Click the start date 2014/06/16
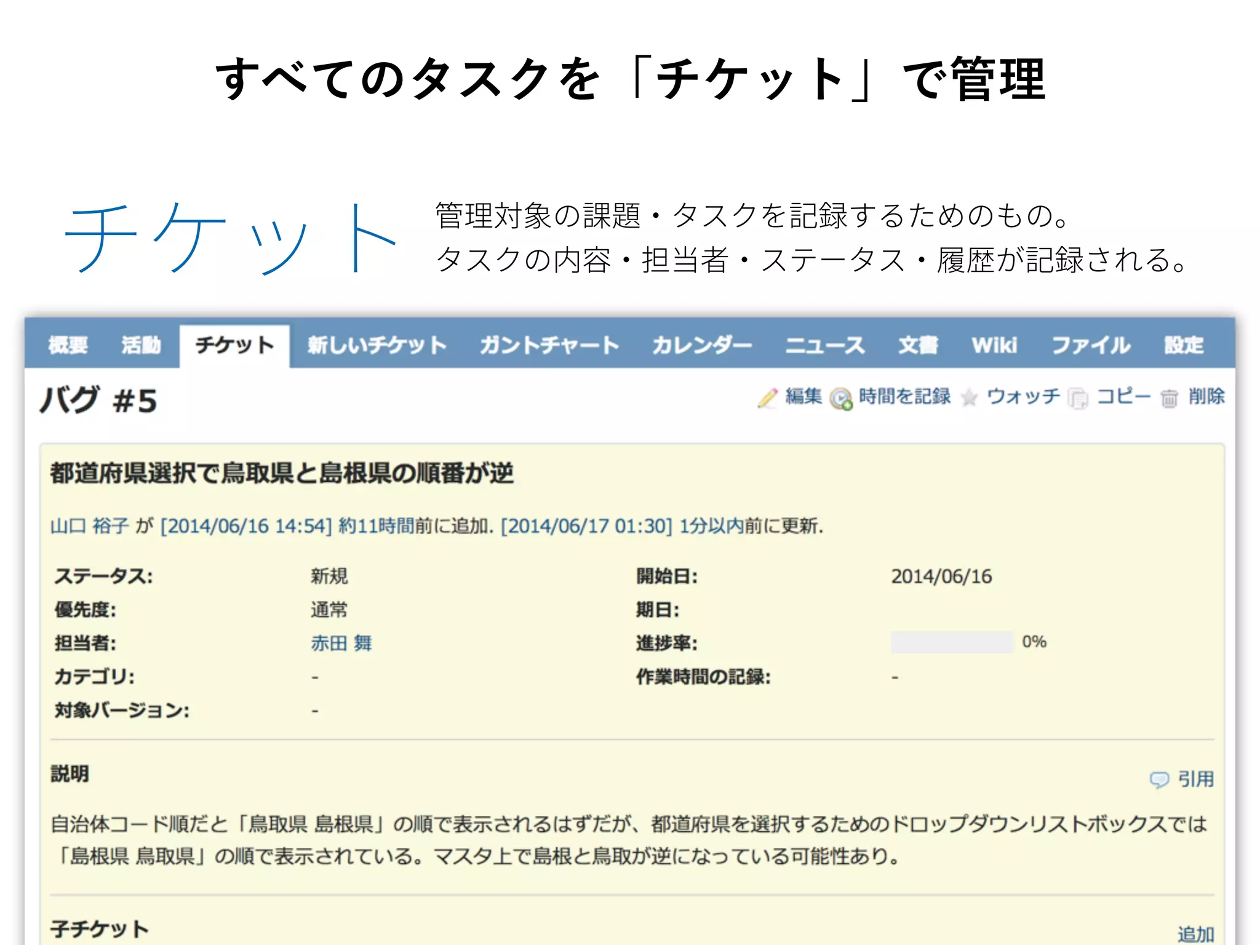1260x945 pixels. [x=942, y=576]
